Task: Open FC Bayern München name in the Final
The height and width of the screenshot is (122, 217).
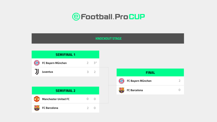Action: click(x=139, y=81)
